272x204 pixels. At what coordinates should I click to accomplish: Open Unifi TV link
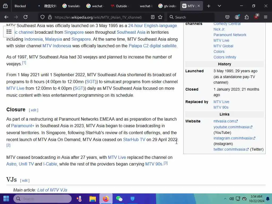pos(26,164)
